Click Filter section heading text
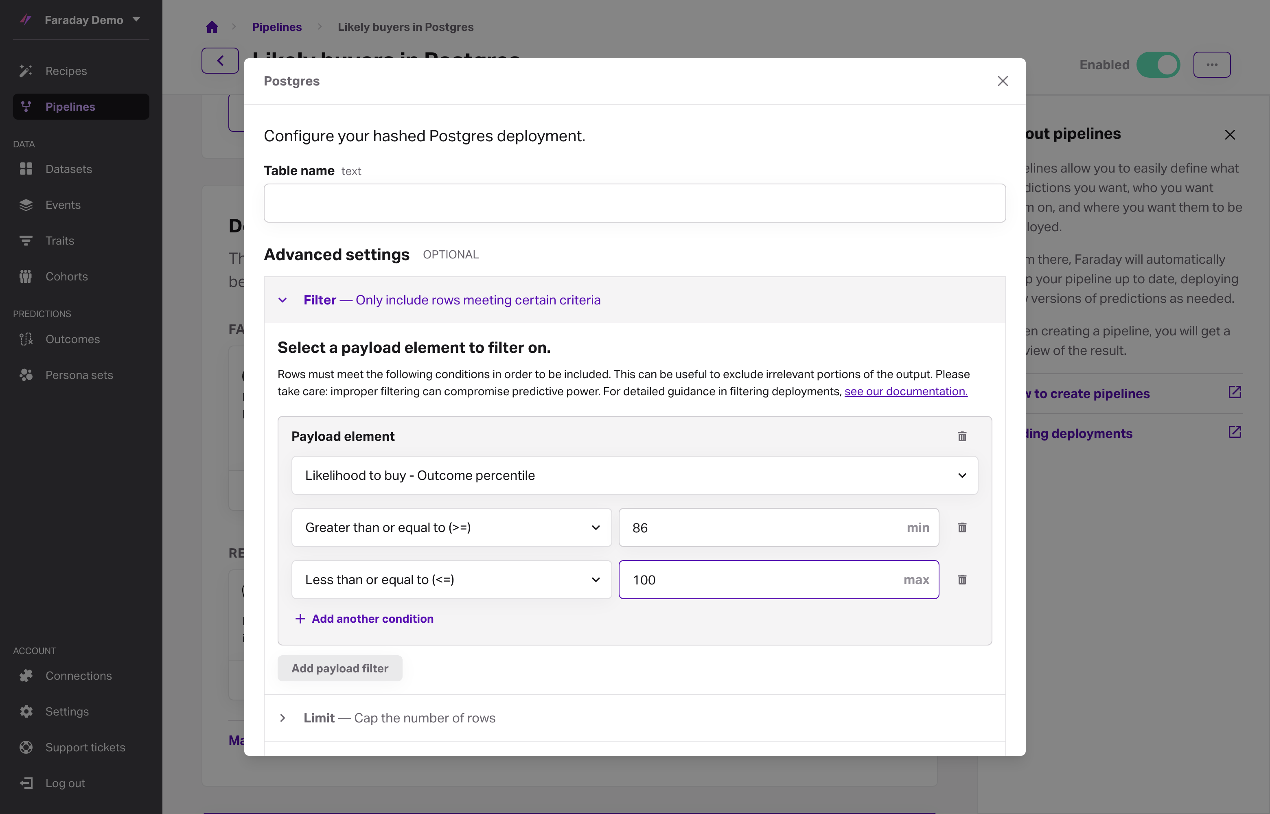The image size is (1270, 814). pyautogui.click(x=452, y=300)
